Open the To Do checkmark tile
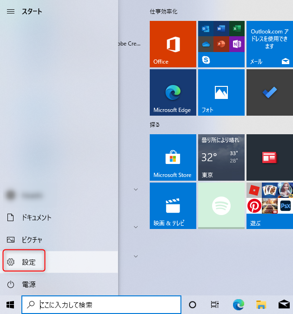 (x=269, y=92)
